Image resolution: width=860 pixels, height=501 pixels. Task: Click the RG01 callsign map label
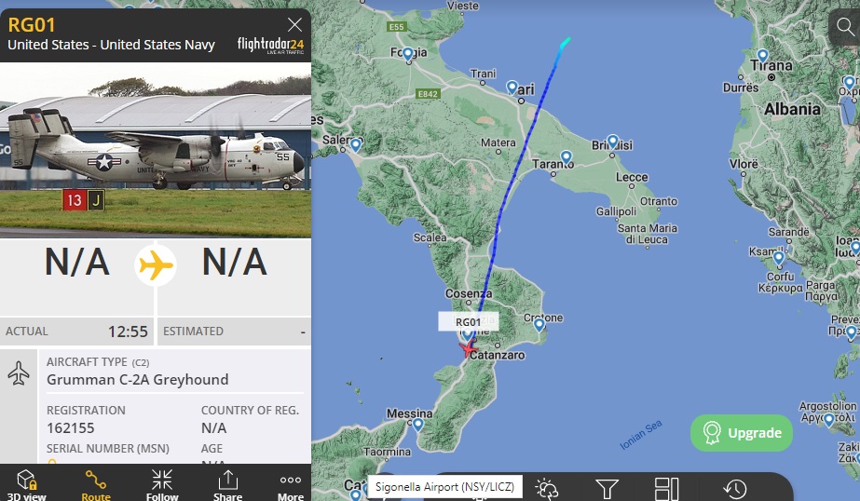point(468,322)
